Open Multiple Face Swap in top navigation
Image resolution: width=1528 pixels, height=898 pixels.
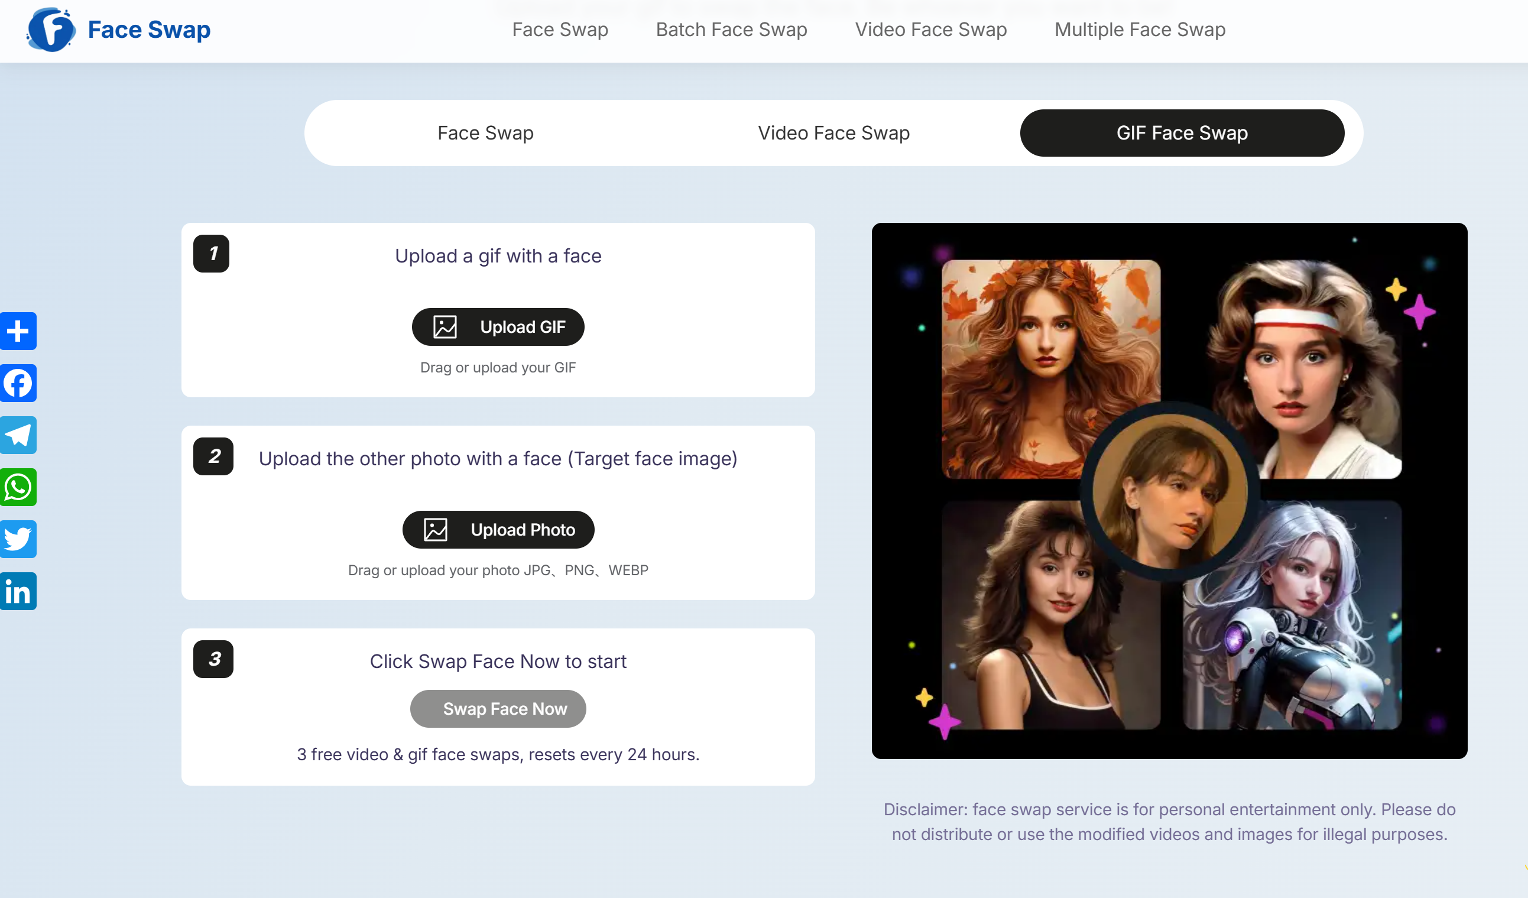pyautogui.click(x=1139, y=30)
